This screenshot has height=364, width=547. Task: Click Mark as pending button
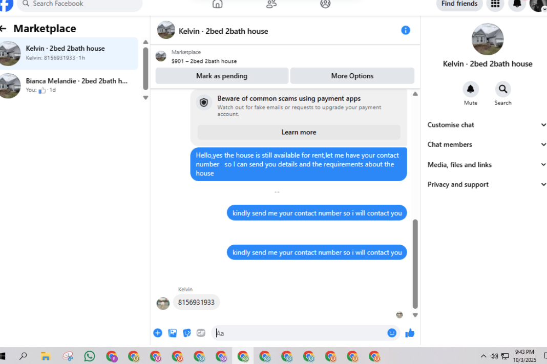222,76
